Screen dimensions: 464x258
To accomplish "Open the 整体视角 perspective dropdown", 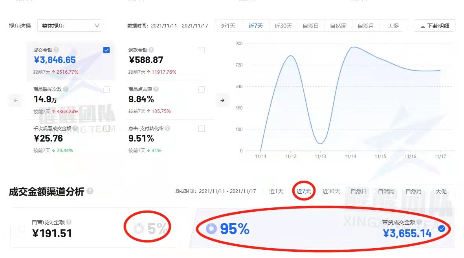I will point(70,25).
